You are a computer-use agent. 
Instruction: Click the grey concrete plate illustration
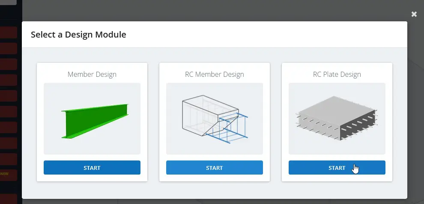pos(336,118)
